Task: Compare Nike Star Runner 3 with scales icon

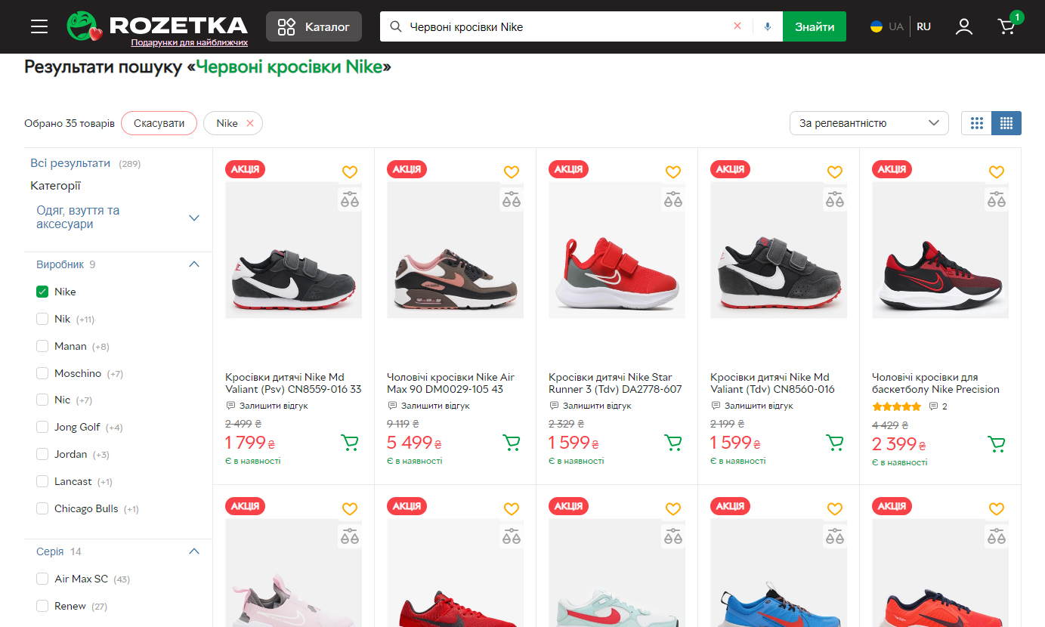Action: pyautogui.click(x=672, y=199)
